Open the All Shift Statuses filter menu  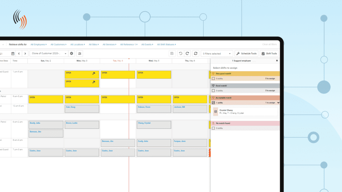click(166, 44)
